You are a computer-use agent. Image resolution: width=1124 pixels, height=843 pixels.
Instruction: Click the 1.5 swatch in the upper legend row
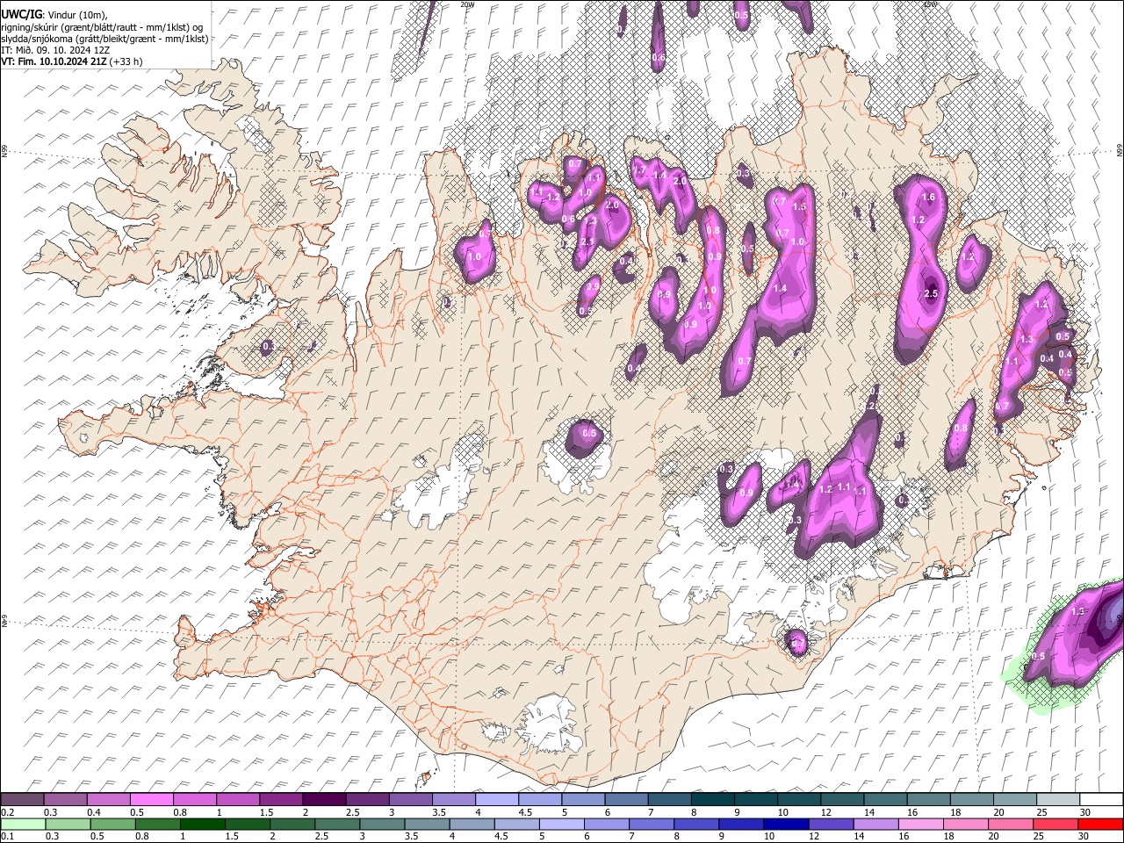tap(280, 799)
